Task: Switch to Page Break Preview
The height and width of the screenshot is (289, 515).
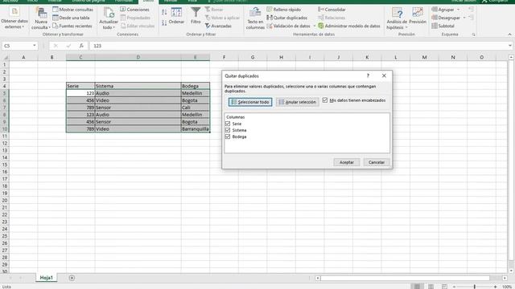Action: pyautogui.click(x=444, y=287)
